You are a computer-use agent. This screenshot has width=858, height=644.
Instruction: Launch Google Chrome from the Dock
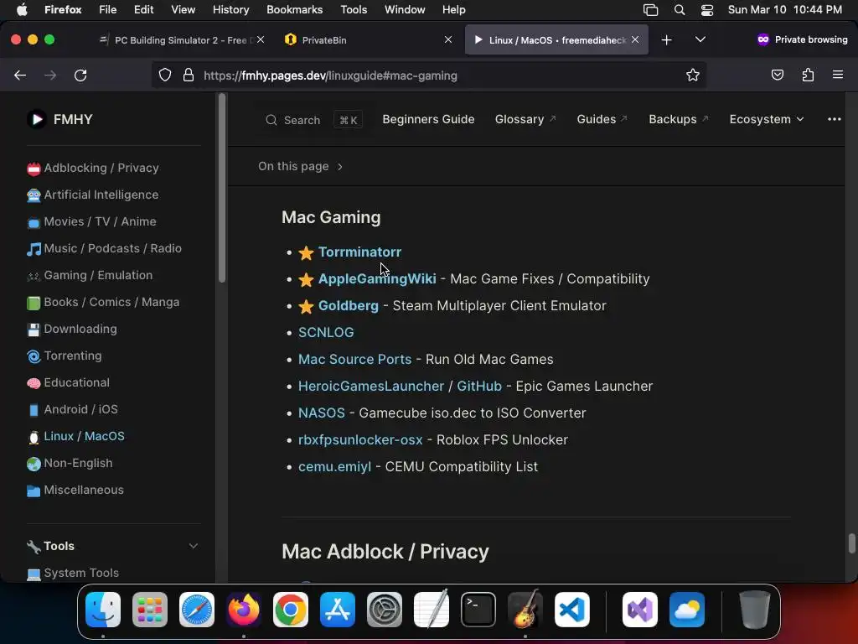pos(291,610)
